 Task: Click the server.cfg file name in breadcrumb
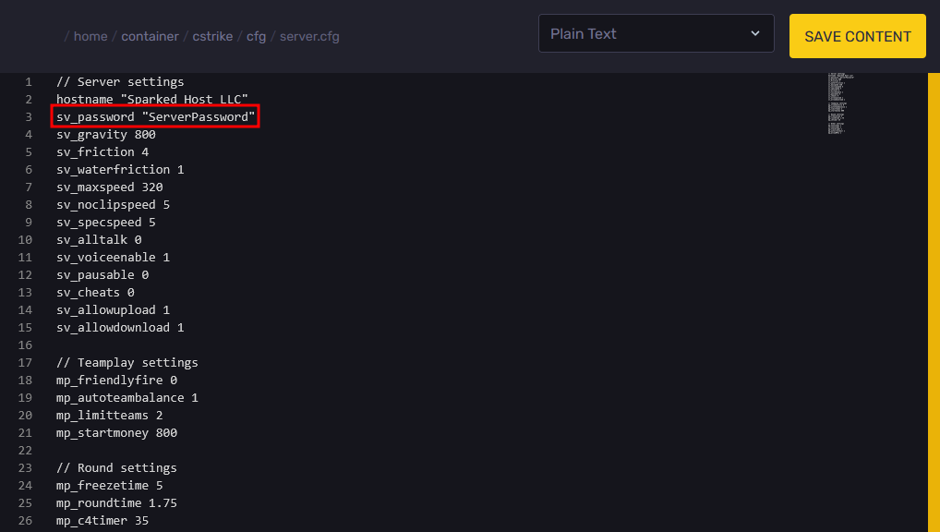309,37
